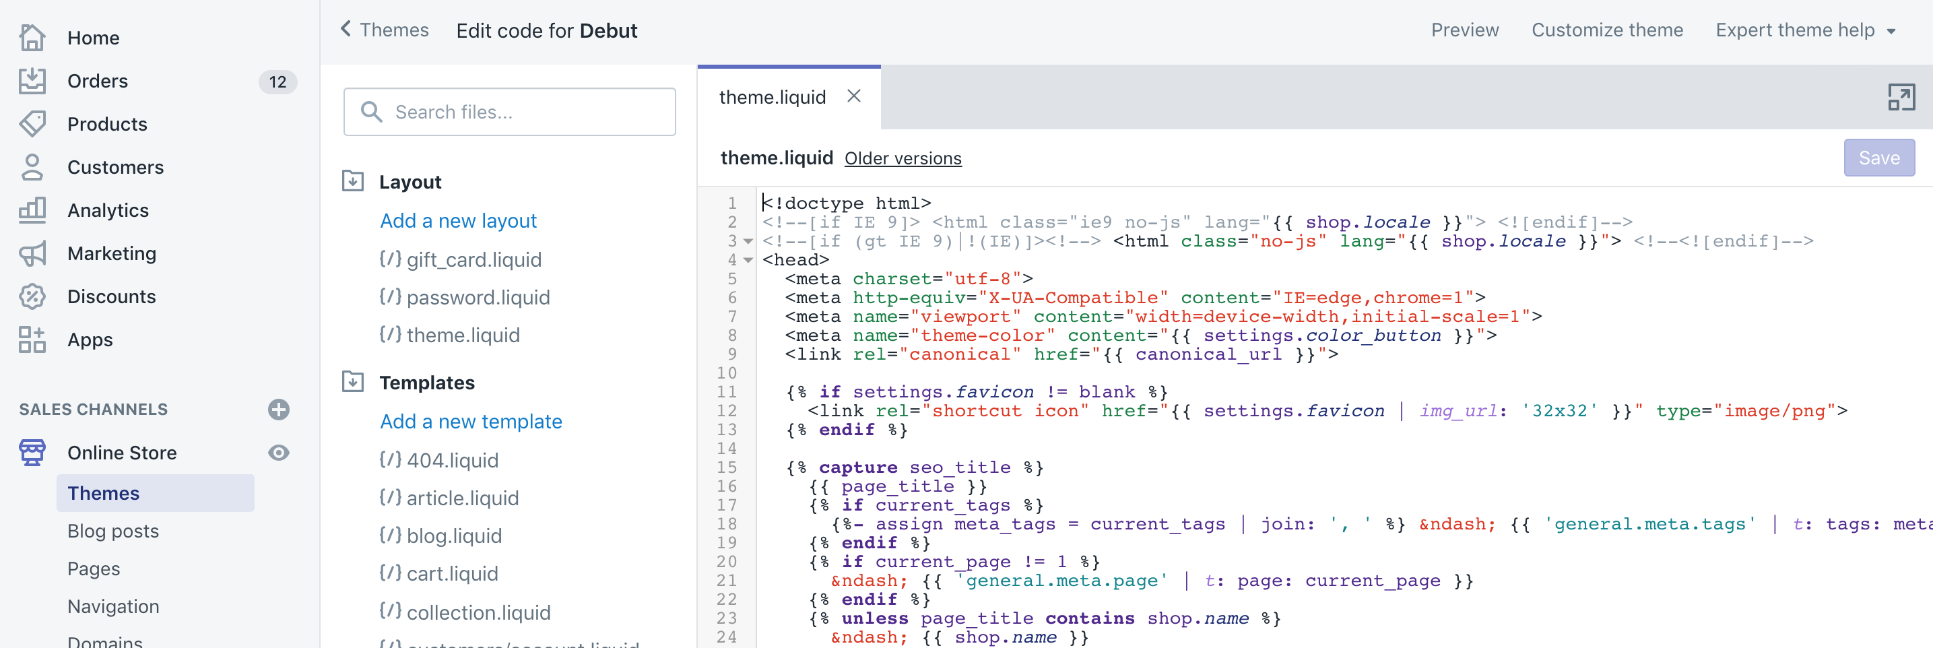
Task: View online store via eye icon
Action: (x=278, y=453)
